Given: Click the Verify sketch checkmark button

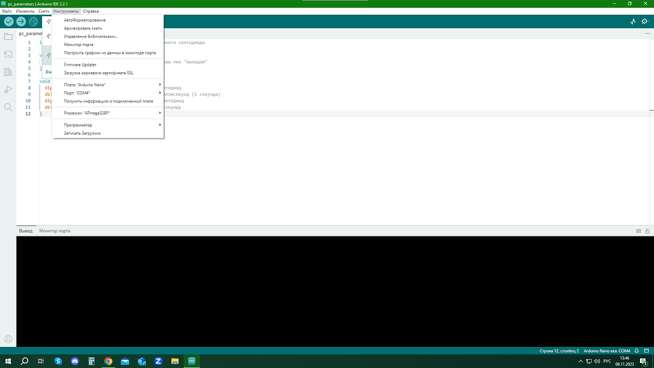Looking at the screenshot, I should (x=9, y=22).
